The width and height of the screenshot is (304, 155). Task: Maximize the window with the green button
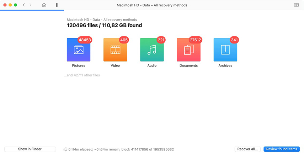click(x=16, y=5)
